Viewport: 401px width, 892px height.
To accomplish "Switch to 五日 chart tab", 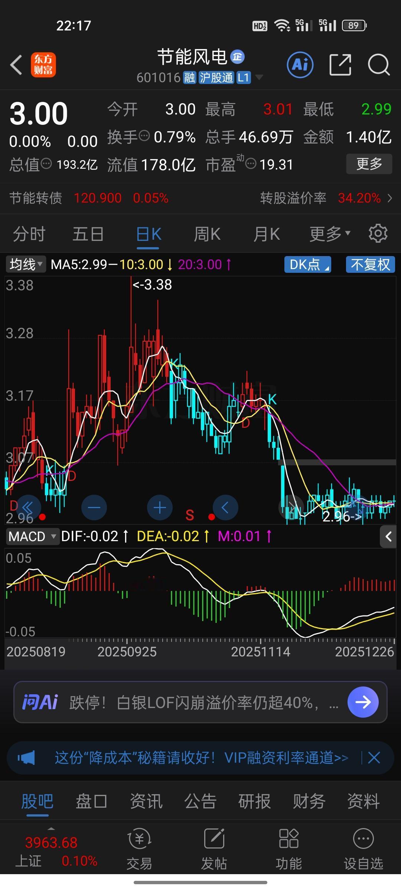I will click(x=88, y=234).
